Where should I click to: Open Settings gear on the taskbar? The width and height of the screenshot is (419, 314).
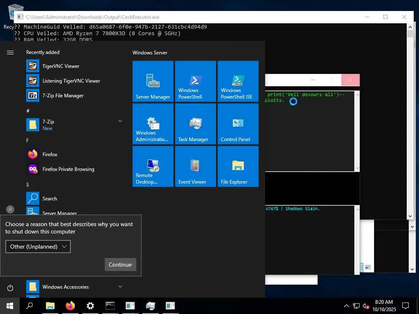pos(90,306)
